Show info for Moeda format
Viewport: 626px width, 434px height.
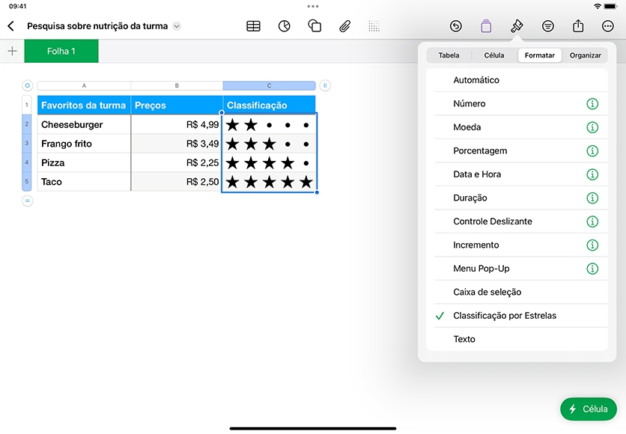[592, 127]
